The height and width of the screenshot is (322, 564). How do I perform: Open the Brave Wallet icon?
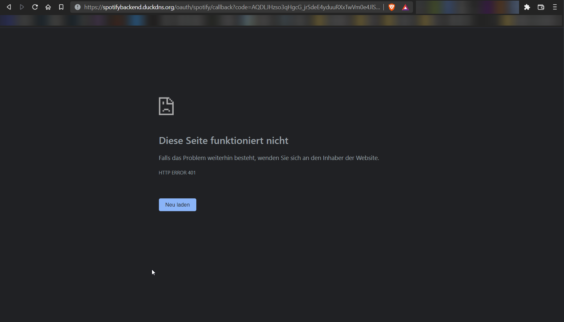coord(541,7)
